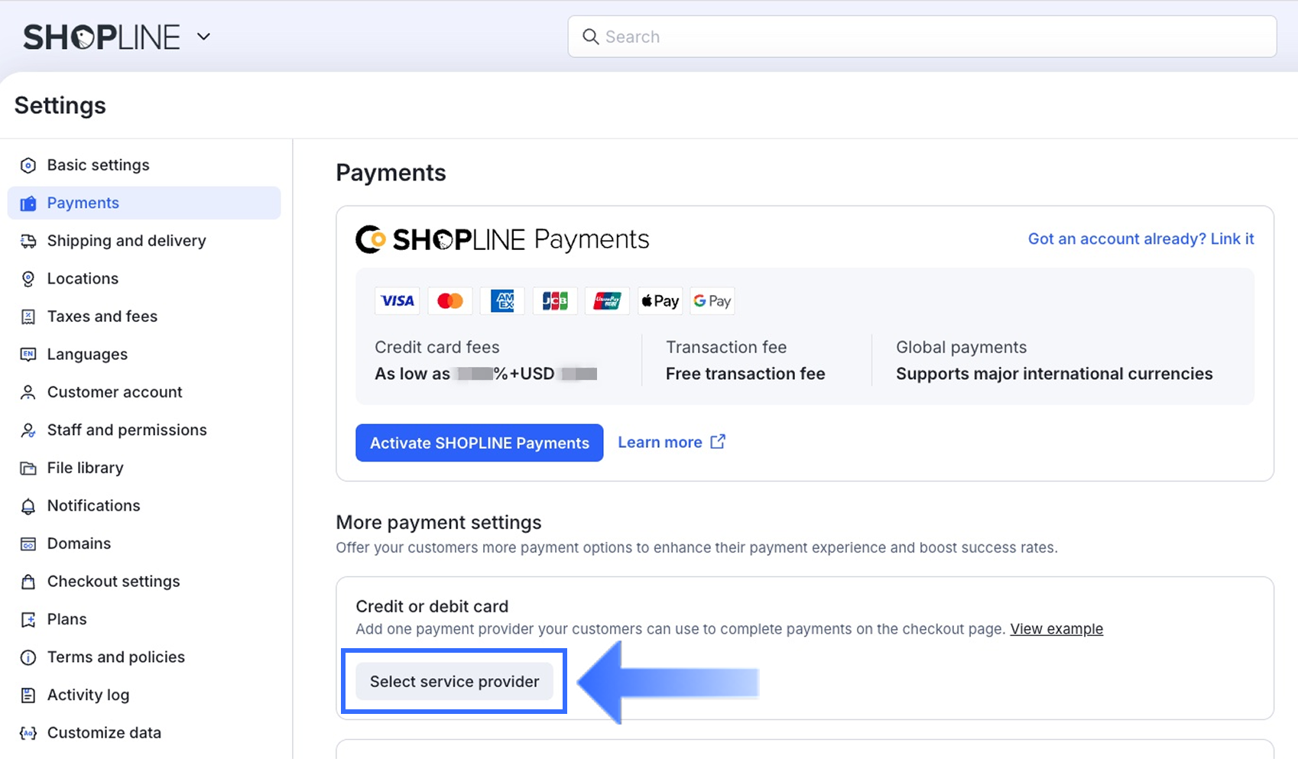1298x759 pixels.
Task: Click the Basic settings gear icon
Action: point(28,166)
